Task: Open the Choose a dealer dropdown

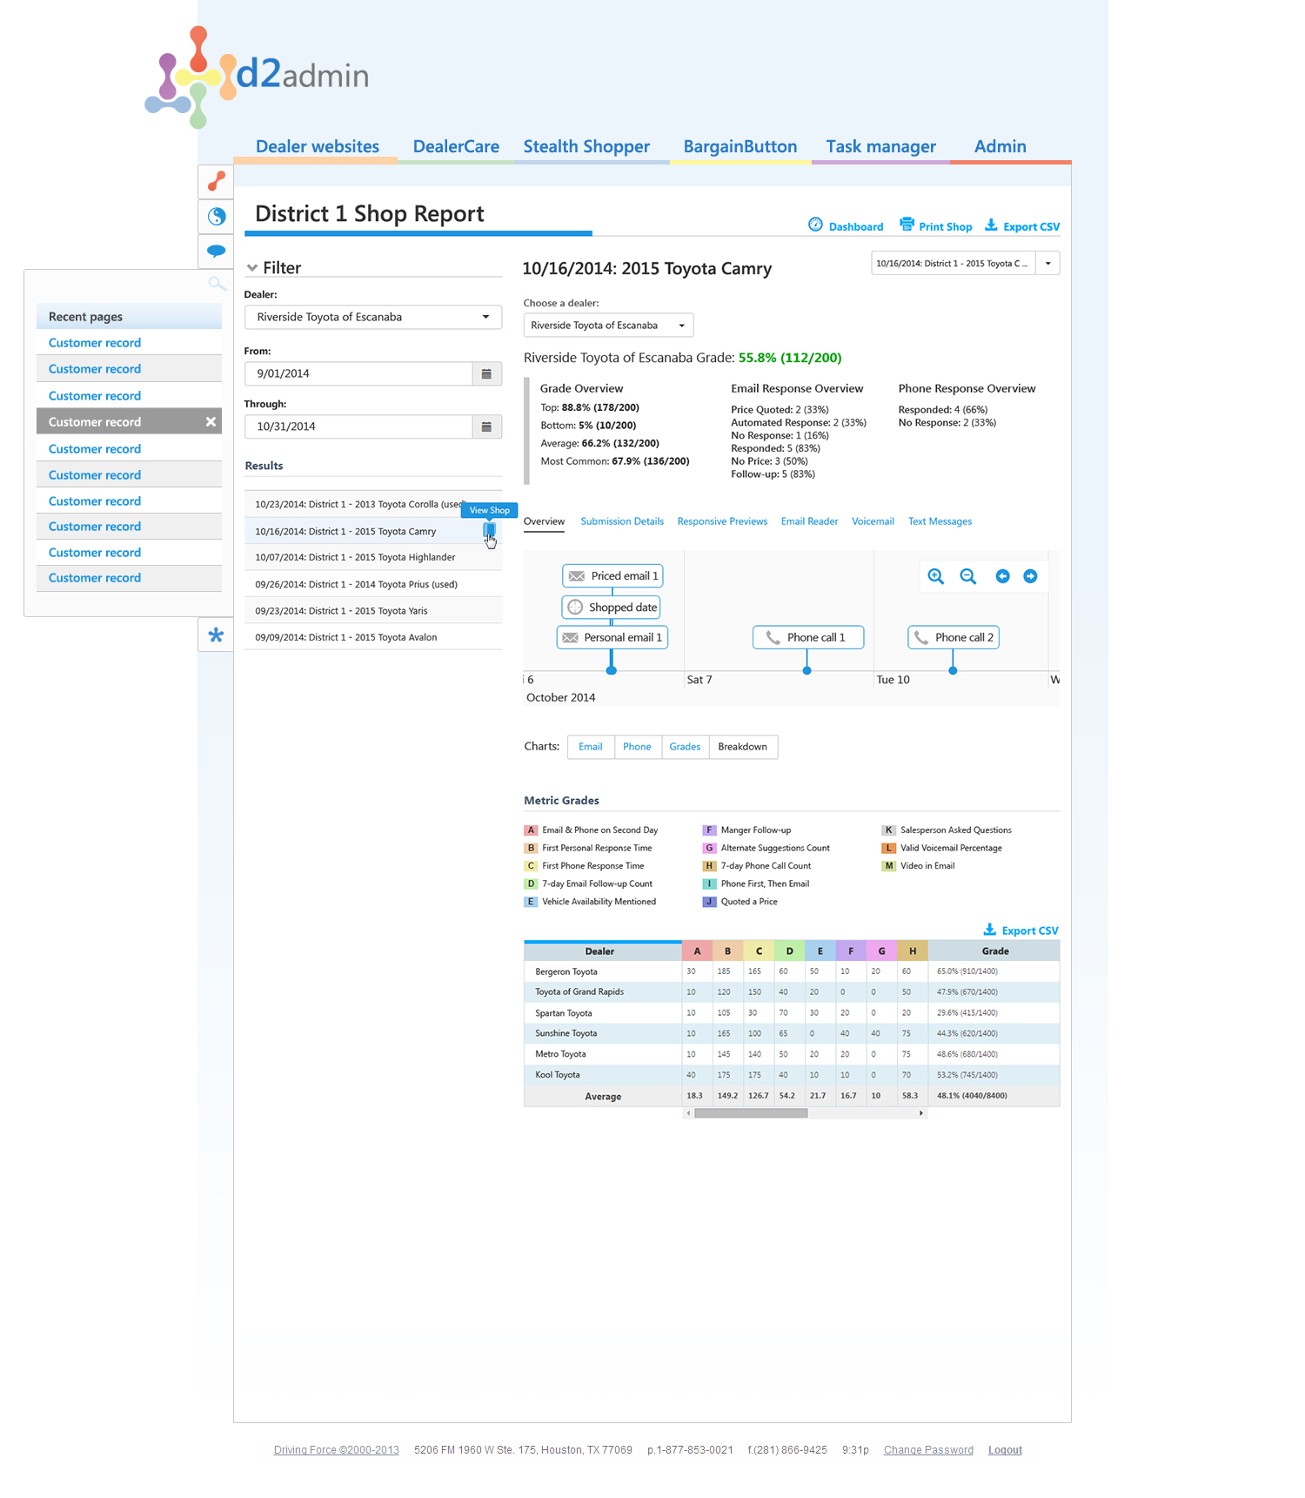Action: [x=608, y=326]
